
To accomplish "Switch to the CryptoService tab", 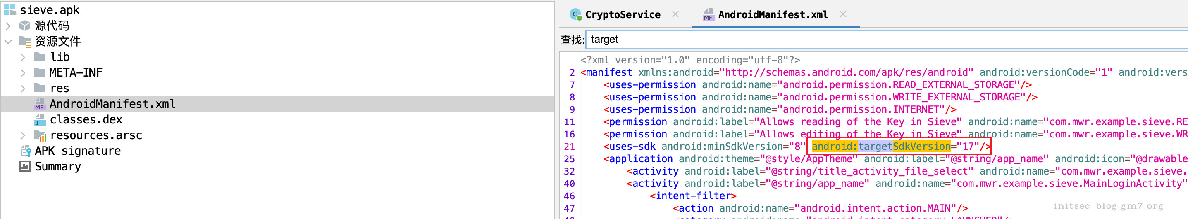I will coord(622,15).
